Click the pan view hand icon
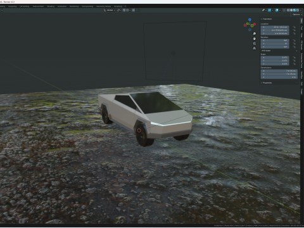Screen dimensions: 304x228 tap(255, 39)
